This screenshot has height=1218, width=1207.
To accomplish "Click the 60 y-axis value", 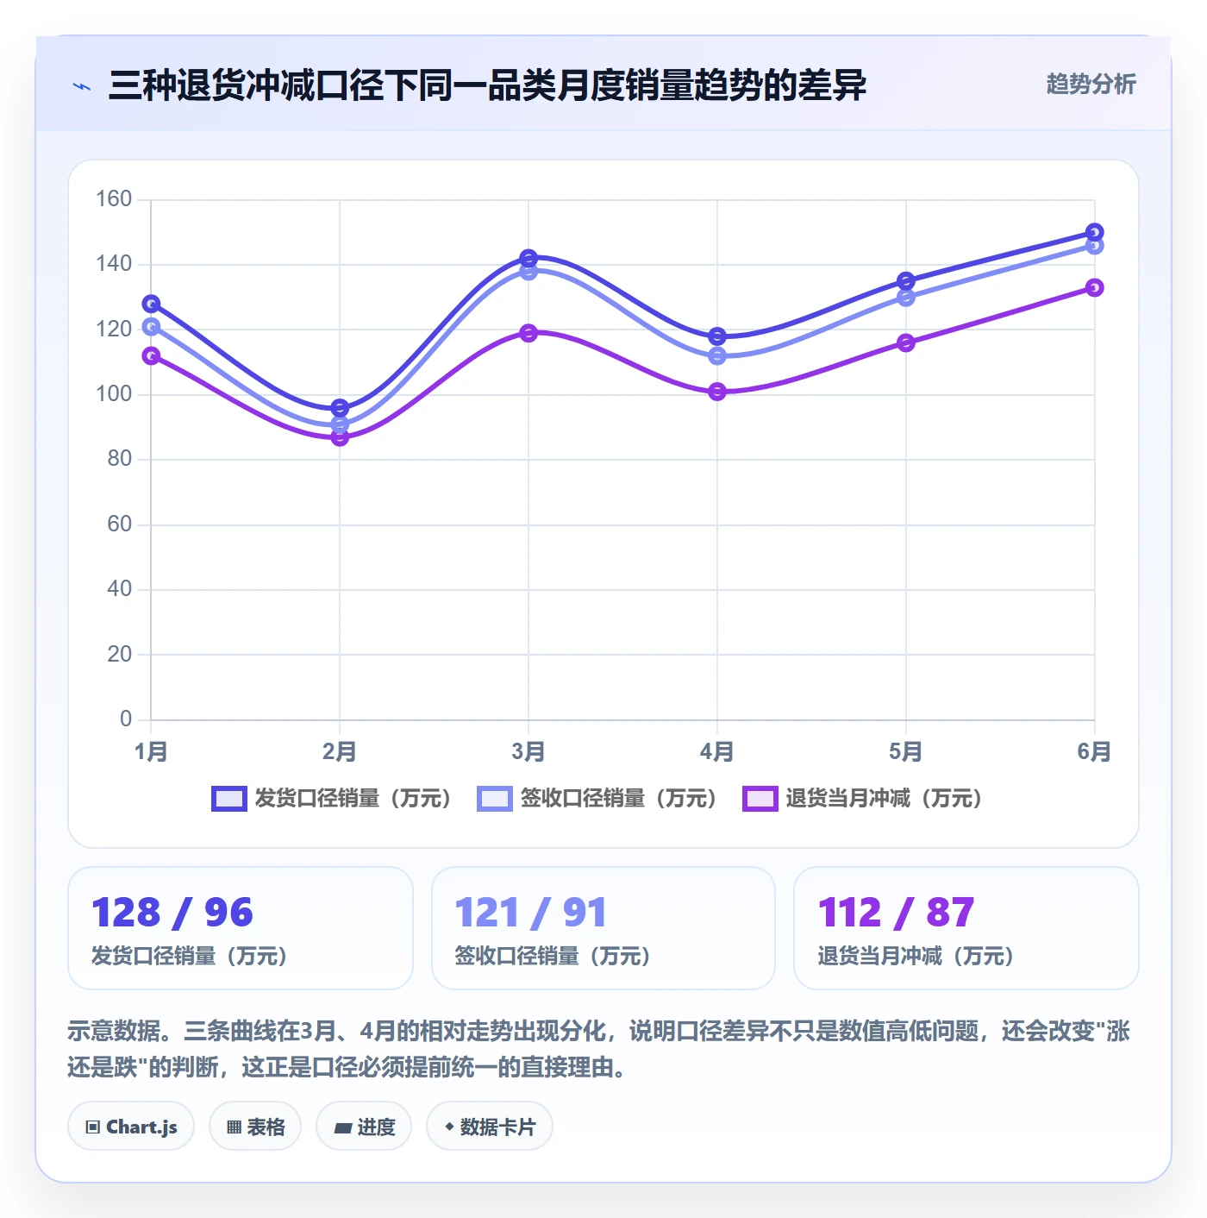I will coord(120,524).
